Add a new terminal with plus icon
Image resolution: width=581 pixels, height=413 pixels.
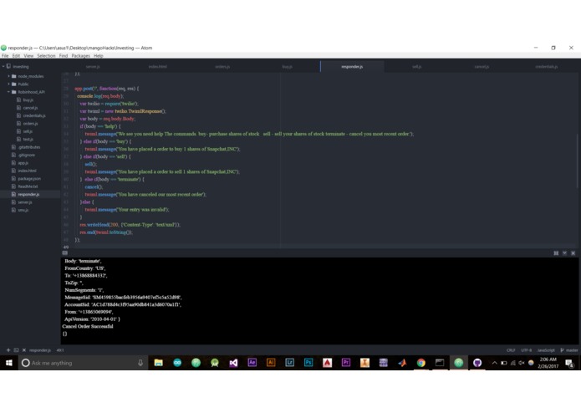tap(8, 350)
